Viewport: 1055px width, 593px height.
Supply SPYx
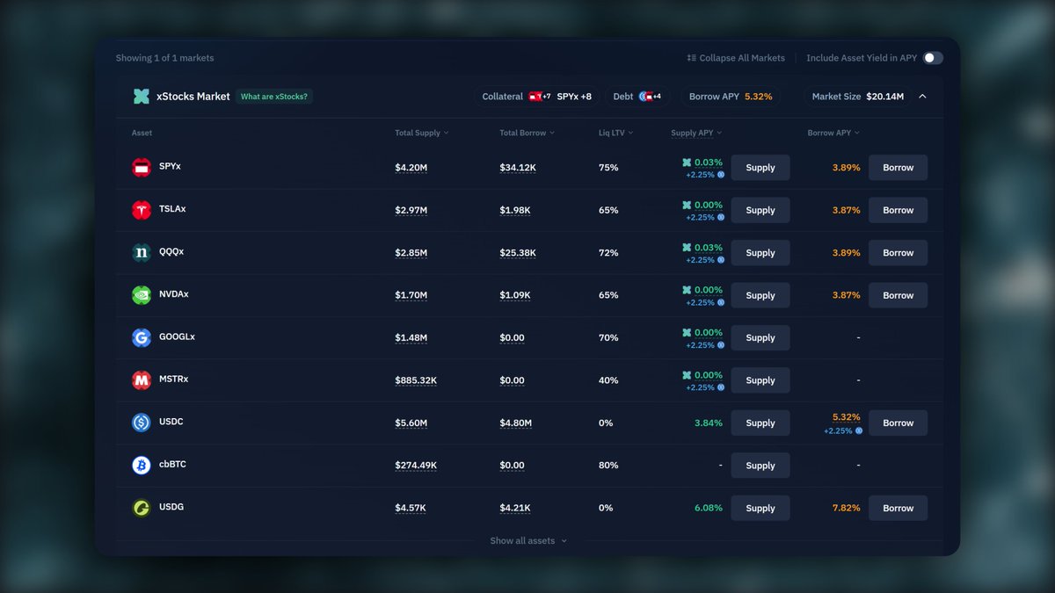coord(760,168)
